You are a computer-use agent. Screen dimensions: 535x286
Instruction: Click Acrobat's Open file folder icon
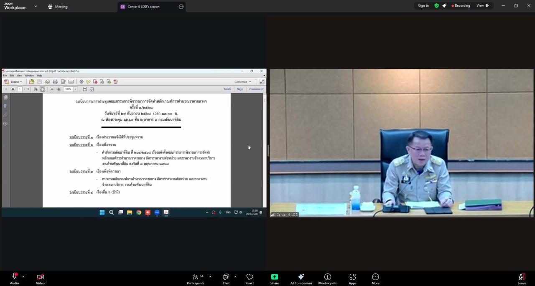(31, 81)
